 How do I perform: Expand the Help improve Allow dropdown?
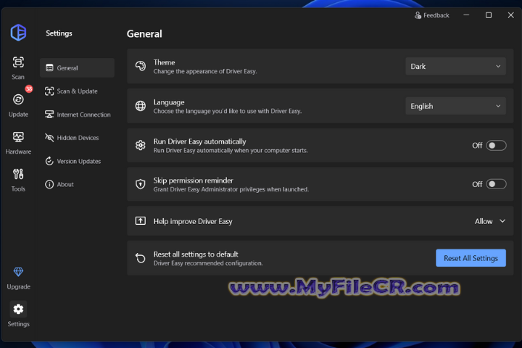[490, 221]
